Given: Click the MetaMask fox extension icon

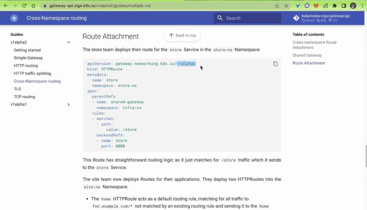Looking at the screenshot, I should pos(316,6).
